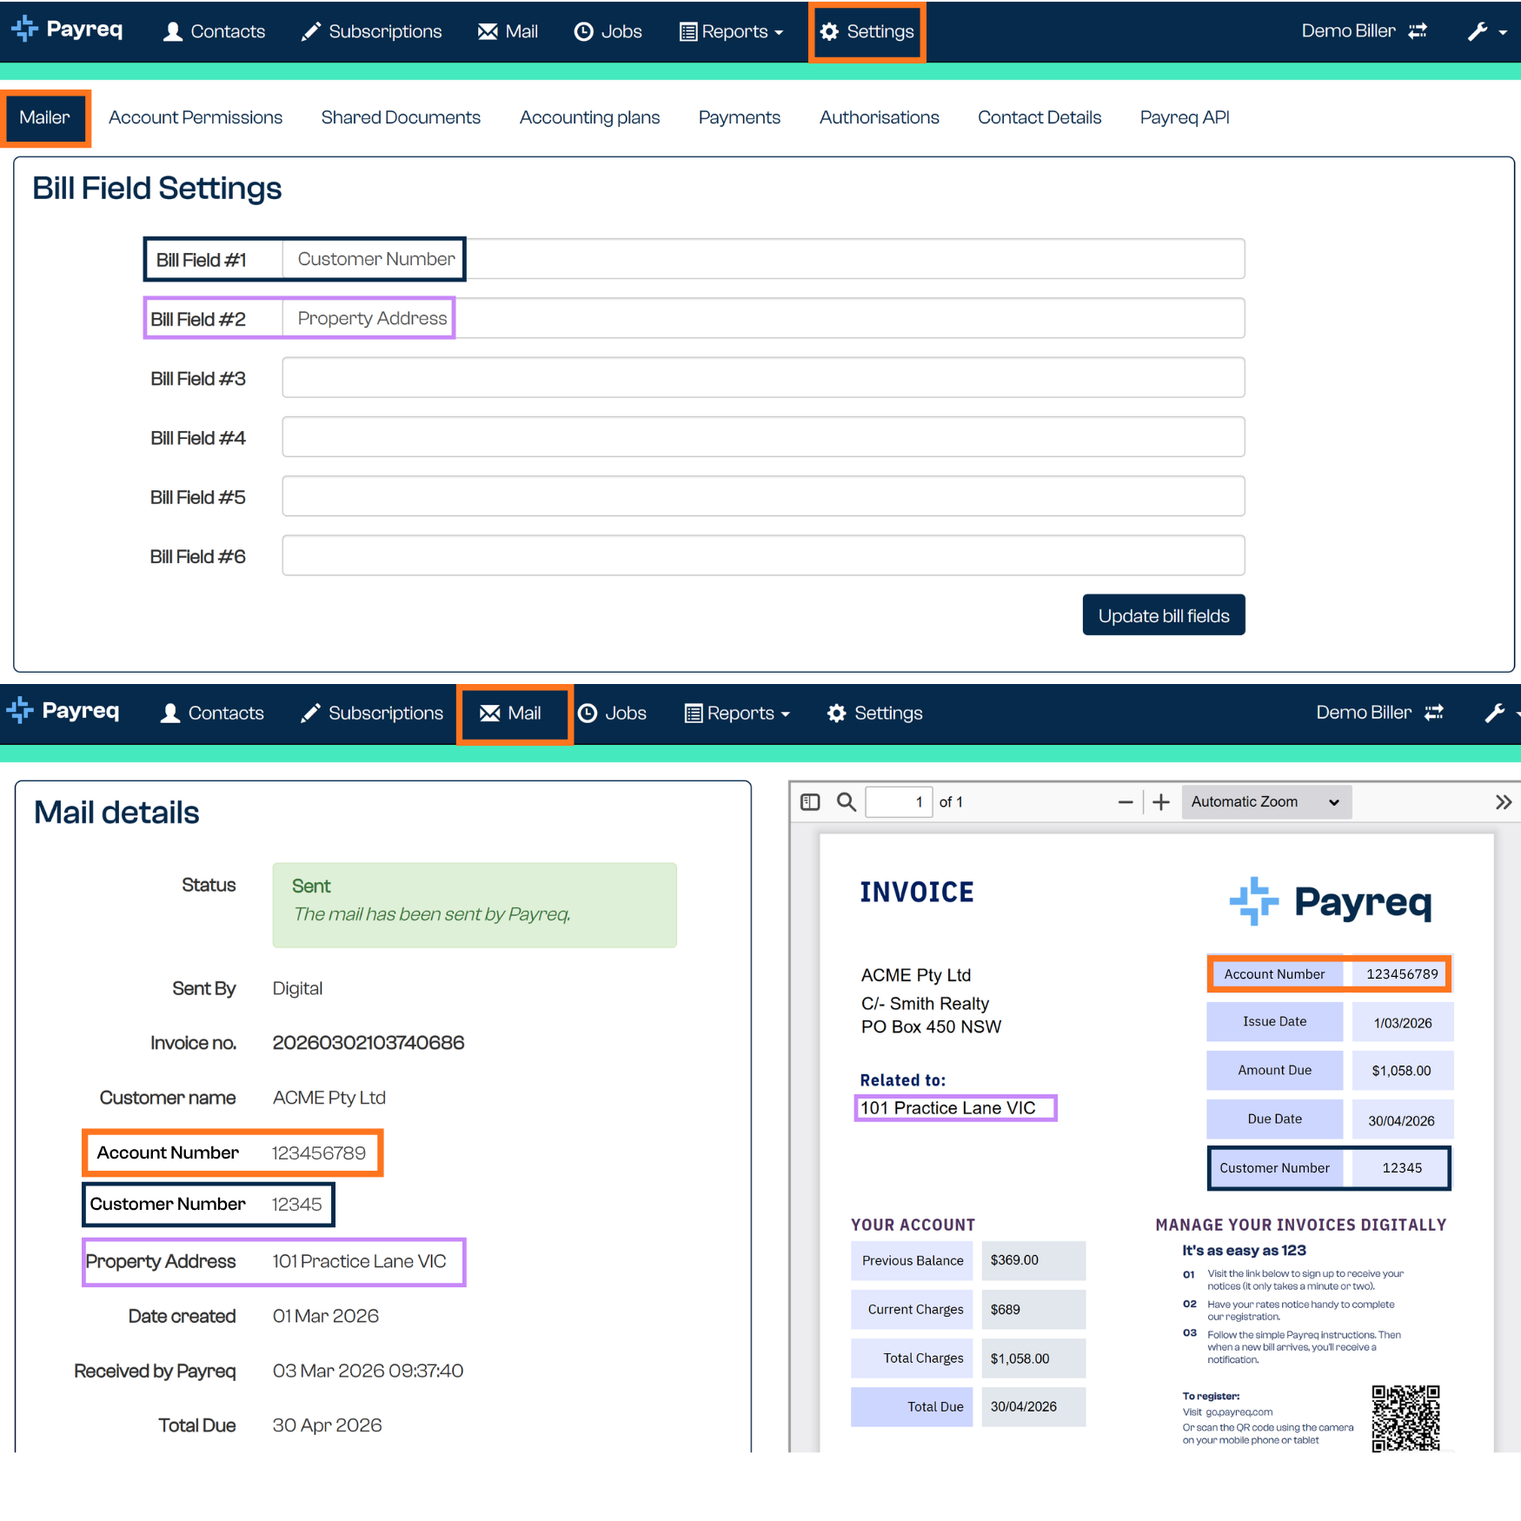The height and width of the screenshot is (1521, 1521).
Task: Open the PDF viewer's additional tools chevron
Action: [1504, 802]
